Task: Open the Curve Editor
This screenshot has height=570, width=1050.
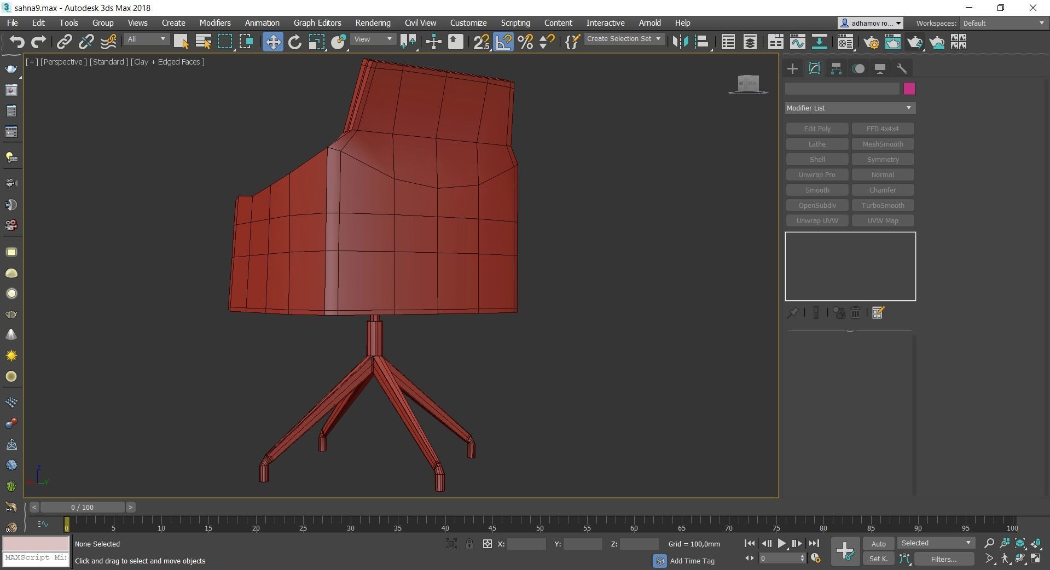Action: [797, 42]
